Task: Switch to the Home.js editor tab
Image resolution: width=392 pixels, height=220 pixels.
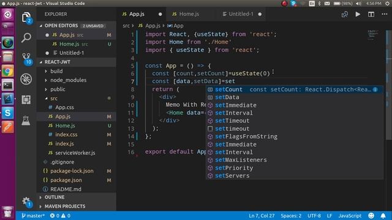Action: click(x=189, y=14)
